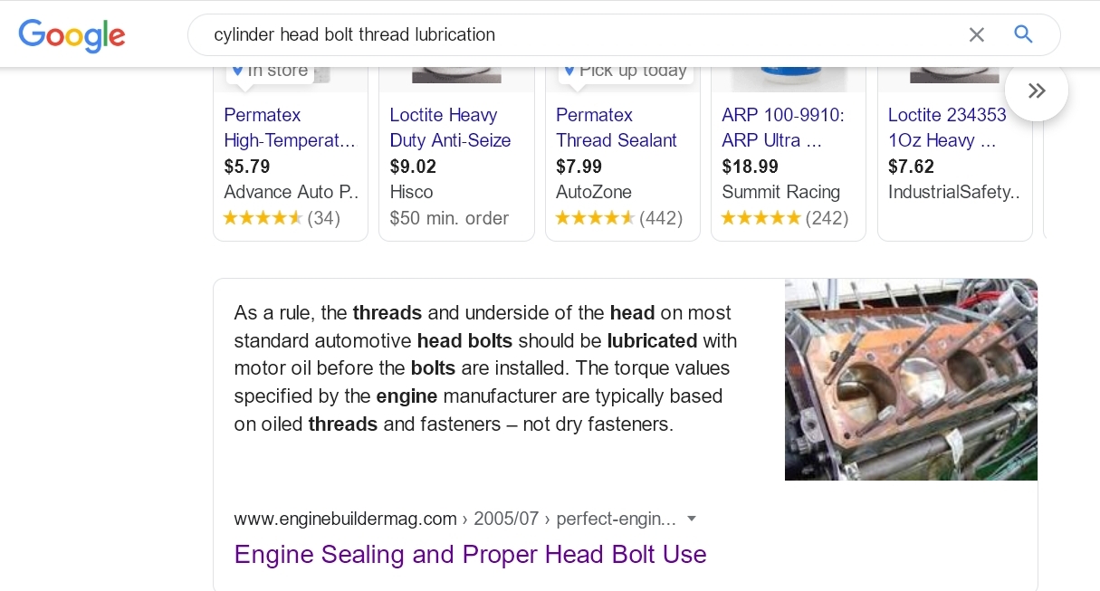Expand the enginebuildermag result options arrow
Viewport: 1100px width, 591px height.
[692, 519]
